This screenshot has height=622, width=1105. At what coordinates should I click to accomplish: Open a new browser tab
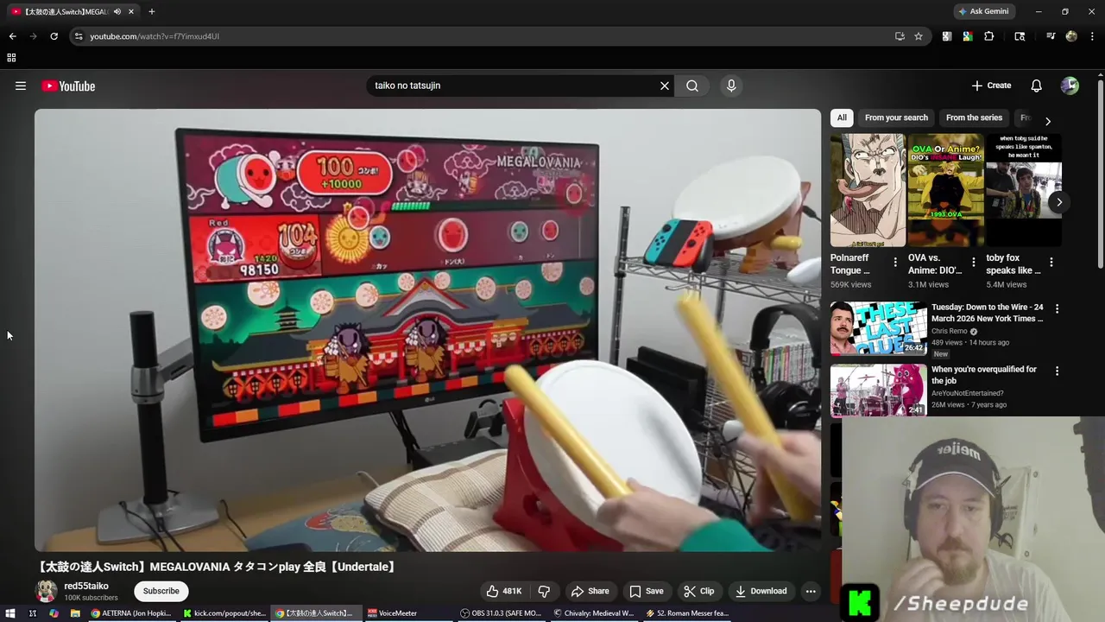point(152,11)
